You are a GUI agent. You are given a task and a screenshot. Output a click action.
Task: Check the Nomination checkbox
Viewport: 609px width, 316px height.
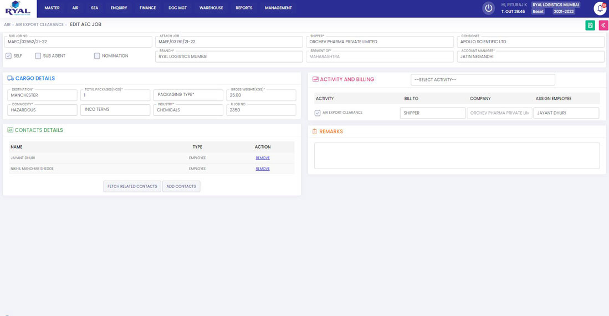[x=97, y=56]
